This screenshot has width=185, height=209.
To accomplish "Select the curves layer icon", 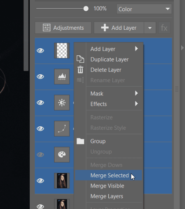I will pos(62,128).
